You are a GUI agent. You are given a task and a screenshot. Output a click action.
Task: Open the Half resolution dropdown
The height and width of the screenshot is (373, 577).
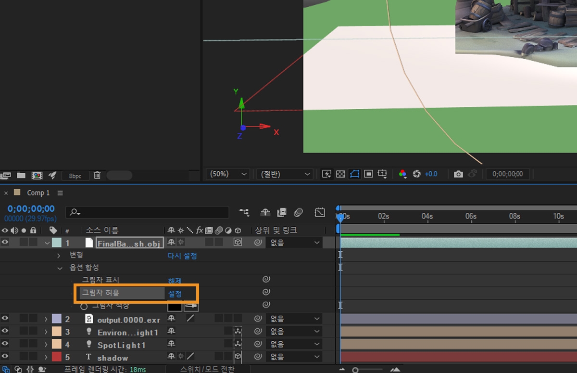285,174
